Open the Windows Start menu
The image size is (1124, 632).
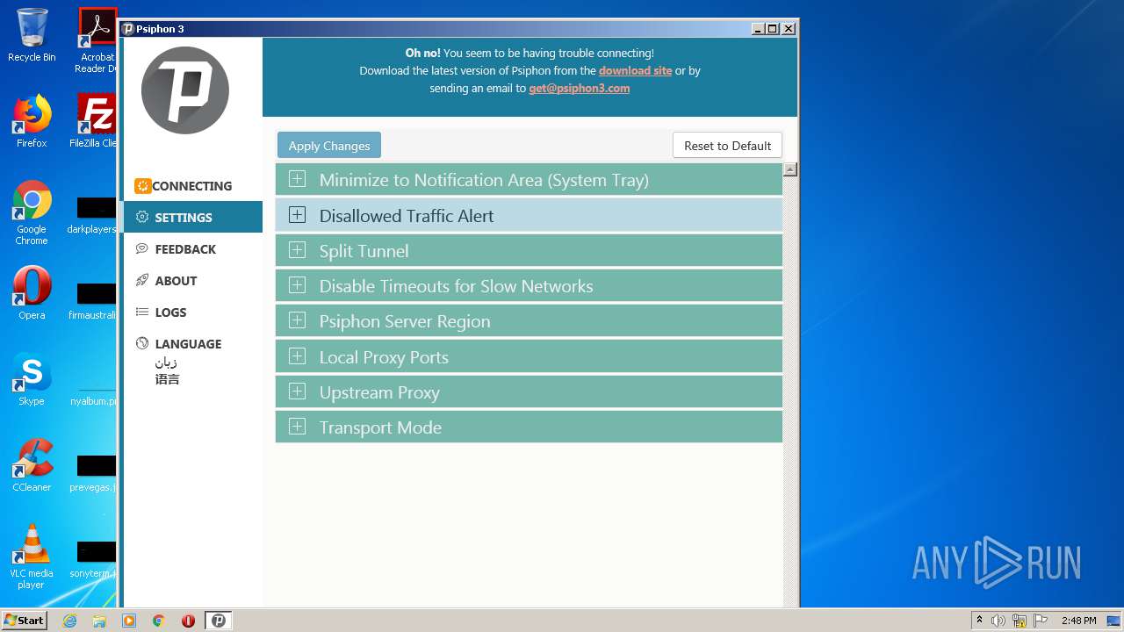pyautogui.click(x=25, y=621)
